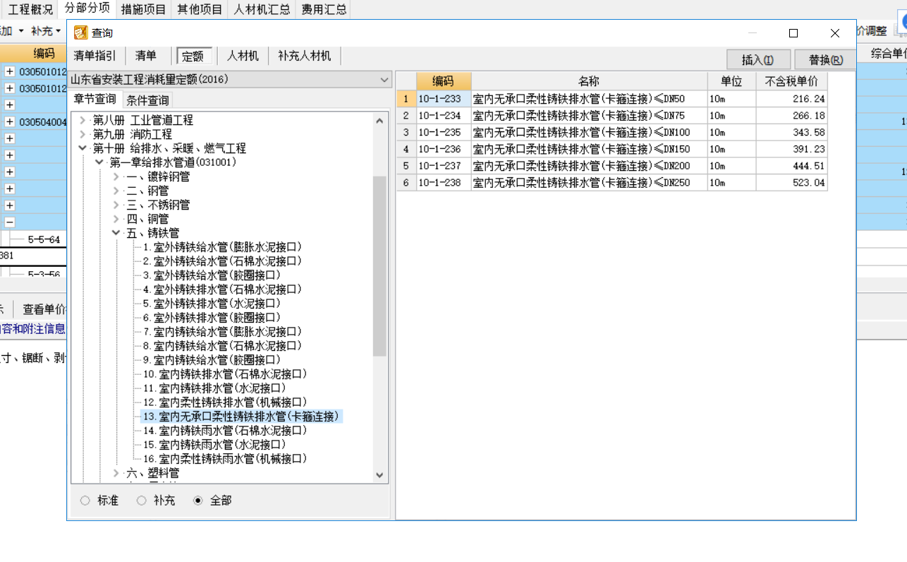Screen dimensions: 907x562
Task: Select 2.室外铸铁给水管(石棉水泥接口)
Action: 222,261
